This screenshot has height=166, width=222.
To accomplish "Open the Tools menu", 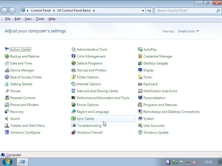I will point(40,19).
